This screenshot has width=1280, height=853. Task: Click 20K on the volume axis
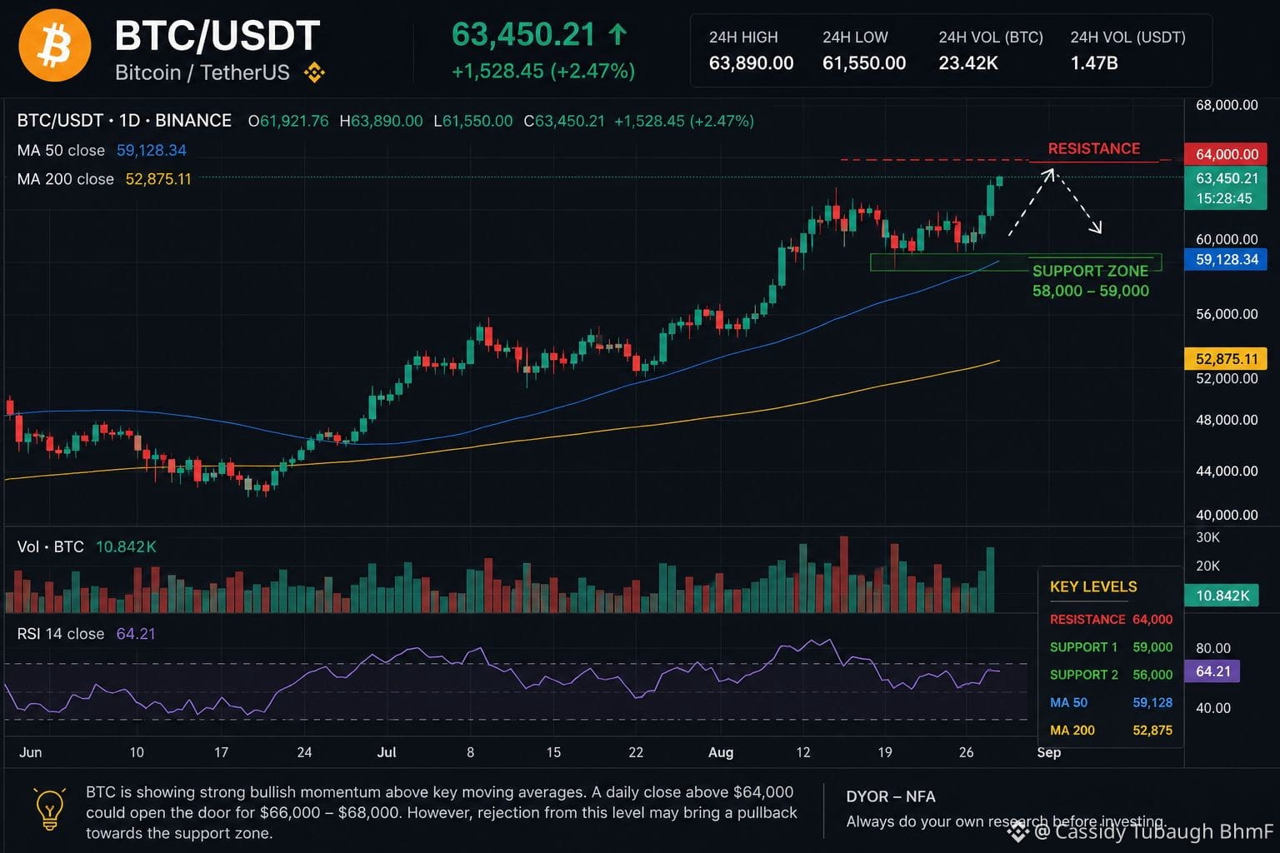1207,566
